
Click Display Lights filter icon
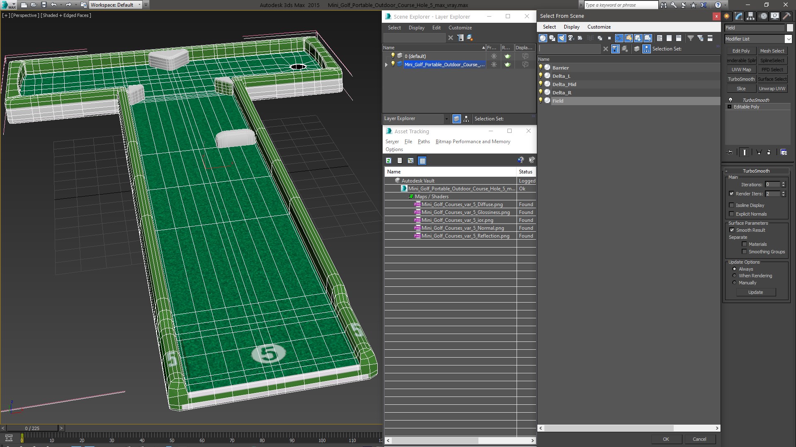[562, 38]
